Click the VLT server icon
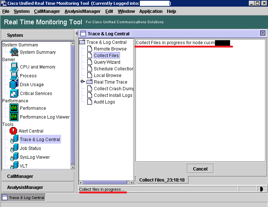The width and height of the screenshot is (268, 207). 14,165
